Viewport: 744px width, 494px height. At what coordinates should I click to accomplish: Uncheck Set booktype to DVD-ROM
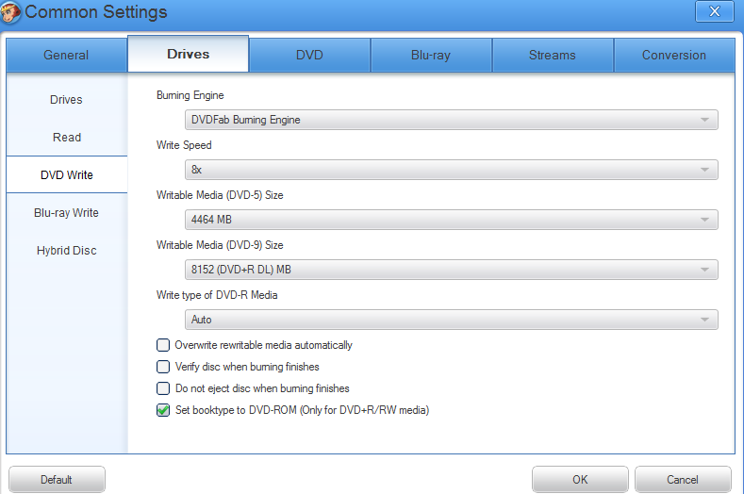coord(163,410)
